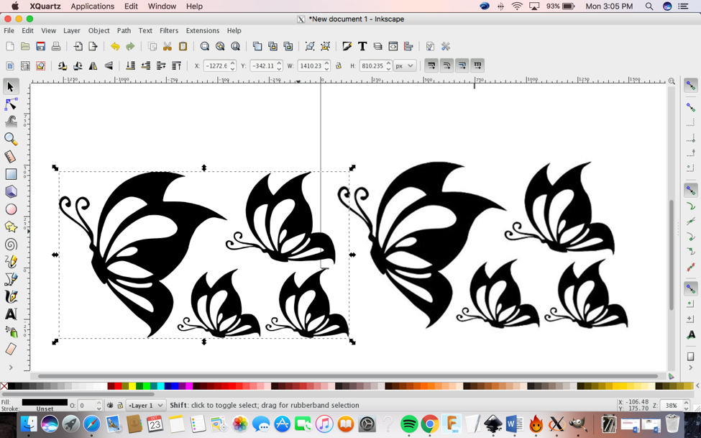Increase the height H stepper
The height and width of the screenshot is (438, 701).
pyautogui.click(x=388, y=63)
